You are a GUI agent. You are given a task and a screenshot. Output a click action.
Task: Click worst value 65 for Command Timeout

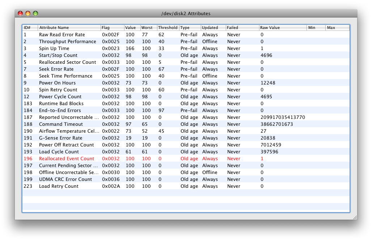click(145, 124)
